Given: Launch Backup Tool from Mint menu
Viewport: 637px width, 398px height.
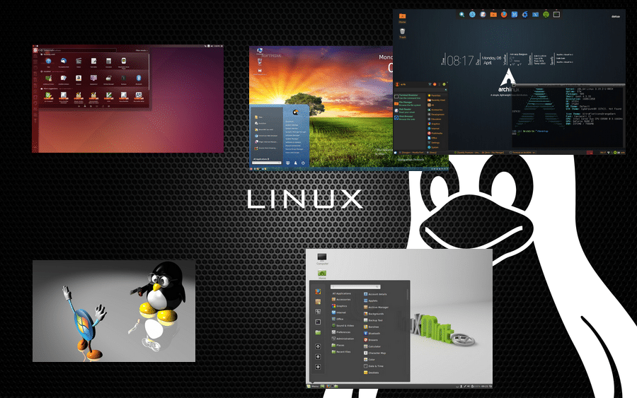Looking at the screenshot, I should (373, 320).
